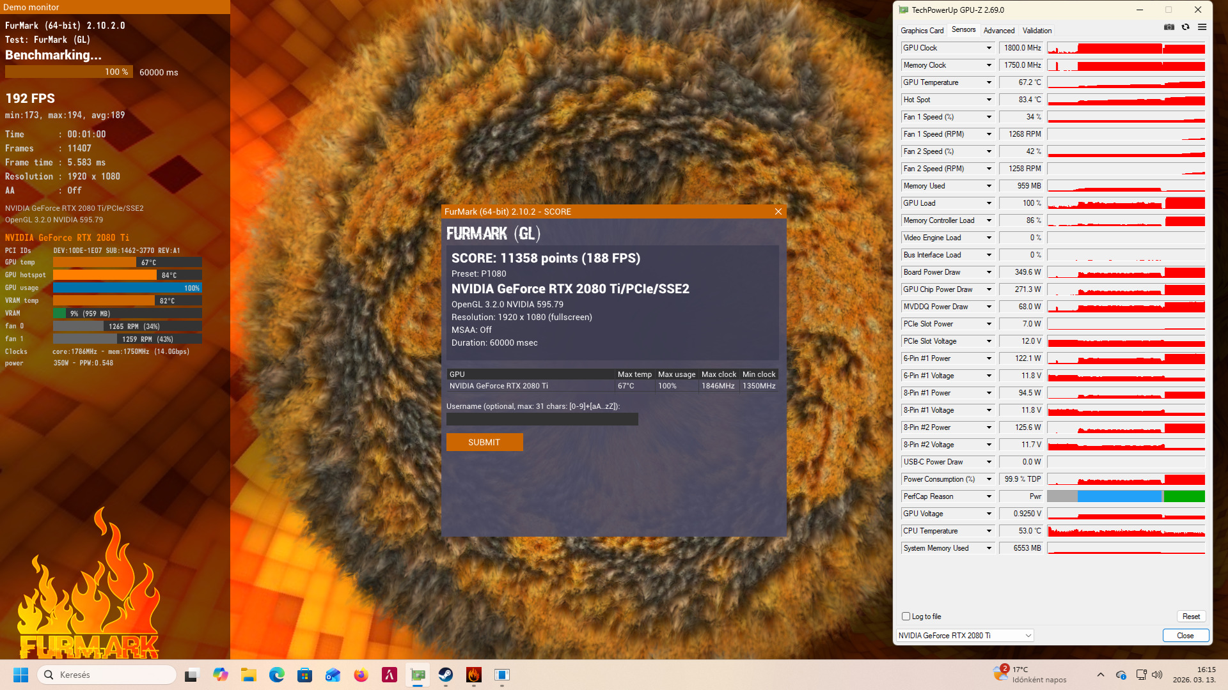1228x690 pixels.
Task: Close the FurMark score dialog
Action: [x=778, y=211]
